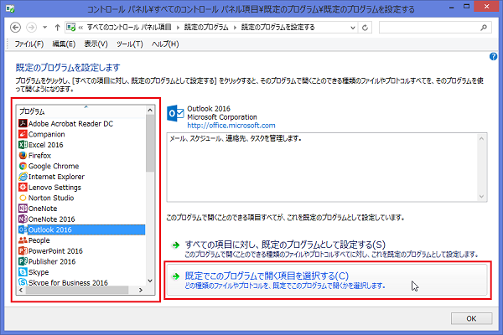Open the 表示(V) menu

[96, 44]
